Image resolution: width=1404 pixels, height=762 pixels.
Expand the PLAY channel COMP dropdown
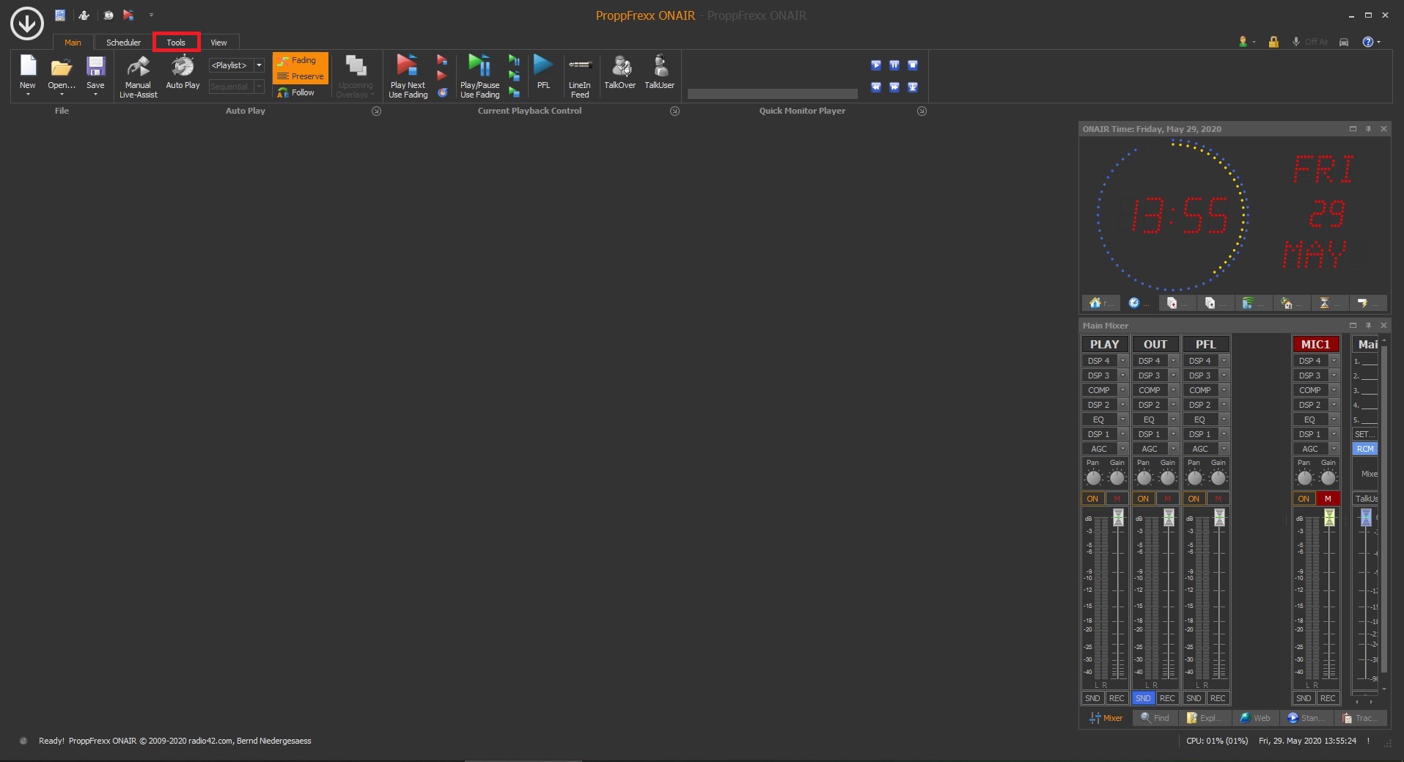point(1122,390)
